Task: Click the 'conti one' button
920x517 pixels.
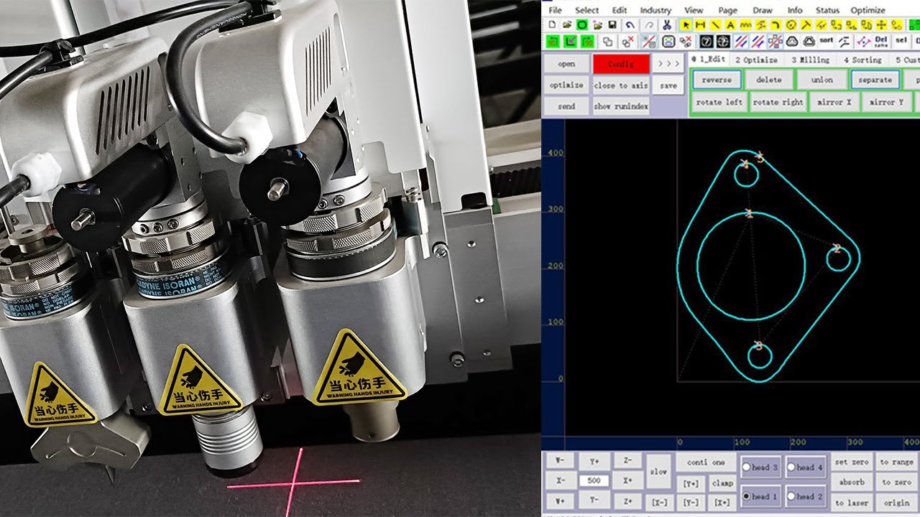Action: pyautogui.click(x=706, y=462)
